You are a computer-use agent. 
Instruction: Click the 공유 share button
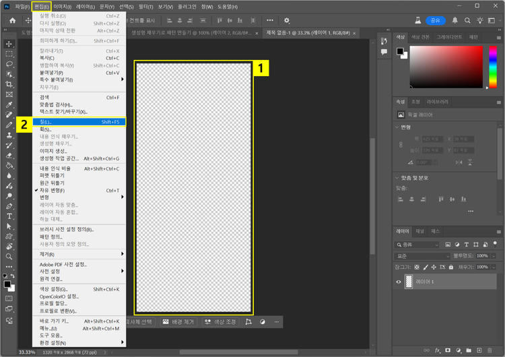435,20
